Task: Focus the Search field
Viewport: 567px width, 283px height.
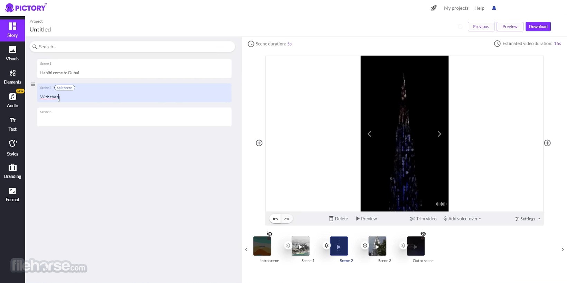Action: click(x=132, y=47)
